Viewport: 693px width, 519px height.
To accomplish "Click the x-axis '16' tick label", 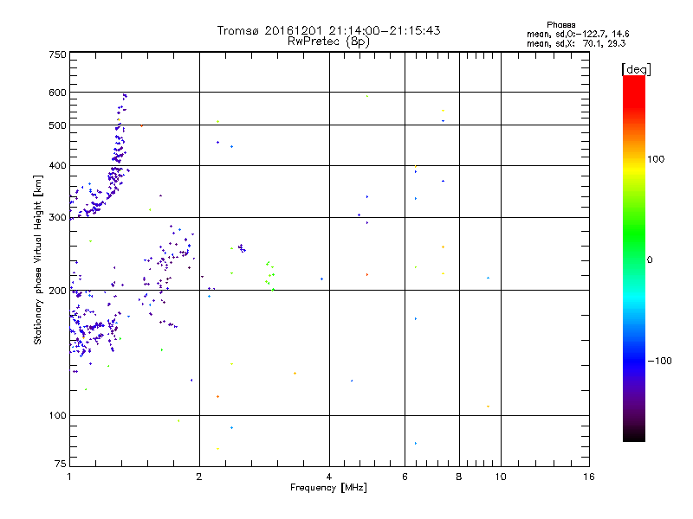I will coord(589,477).
